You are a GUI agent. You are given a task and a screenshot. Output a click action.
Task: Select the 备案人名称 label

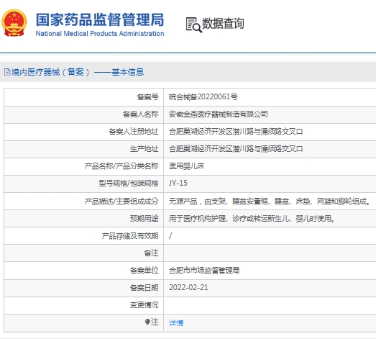point(140,114)
